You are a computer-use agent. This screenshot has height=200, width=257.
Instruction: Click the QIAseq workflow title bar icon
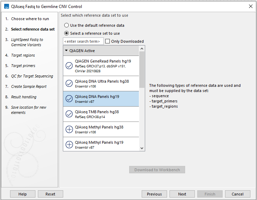7,7
